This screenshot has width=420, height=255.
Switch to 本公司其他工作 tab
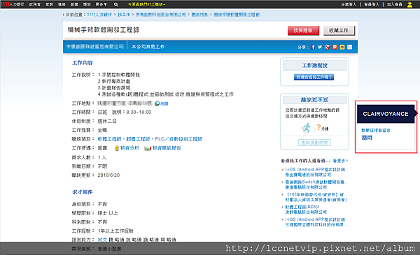click(x=148, y=47)
